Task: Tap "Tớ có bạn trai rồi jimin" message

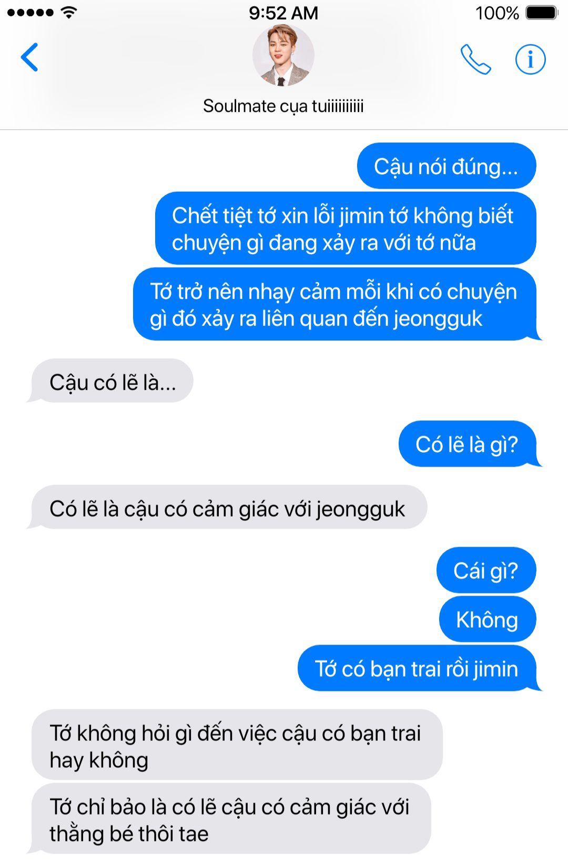Action: pos(419,668)
